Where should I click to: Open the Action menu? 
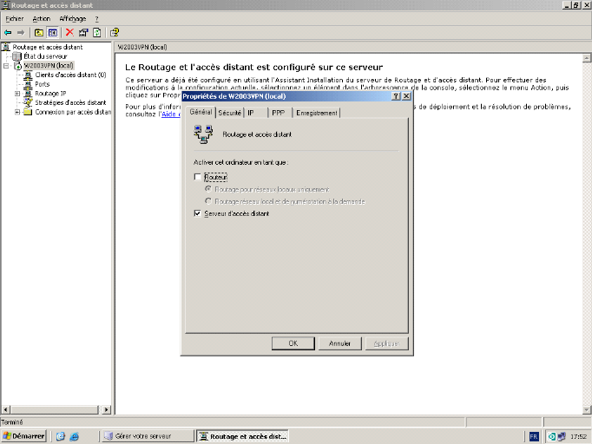click(x=41, y=18)
